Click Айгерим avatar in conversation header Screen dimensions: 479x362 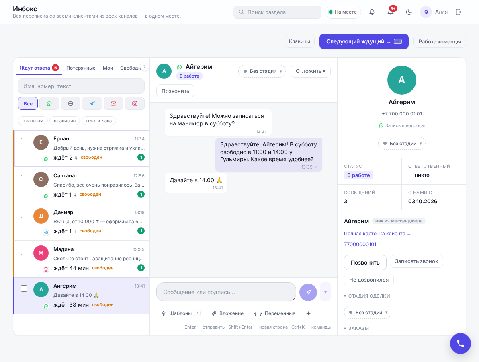pyautogui.click(x=164, y=71)
